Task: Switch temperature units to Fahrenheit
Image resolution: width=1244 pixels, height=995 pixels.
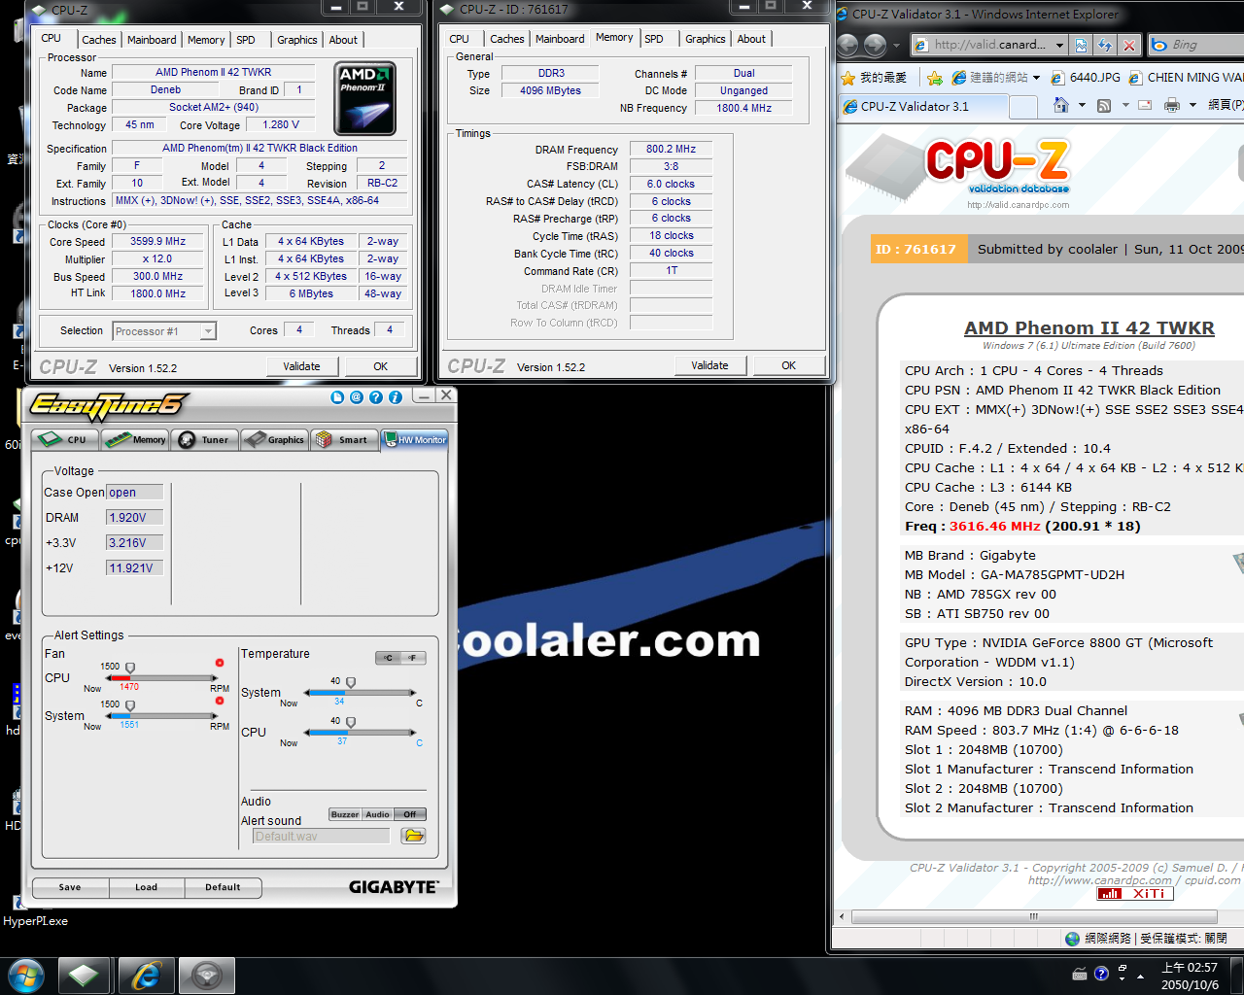Action: pyautogui.click(x=411, y=658)
